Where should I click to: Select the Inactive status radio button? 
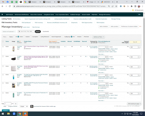click(24, 37)
